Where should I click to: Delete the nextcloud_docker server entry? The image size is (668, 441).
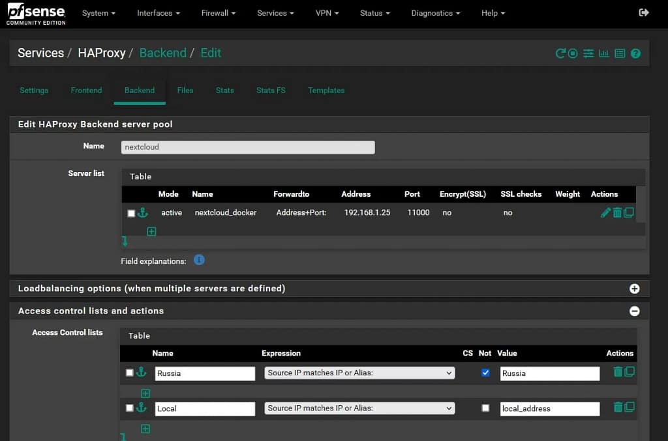coord(617,212)
